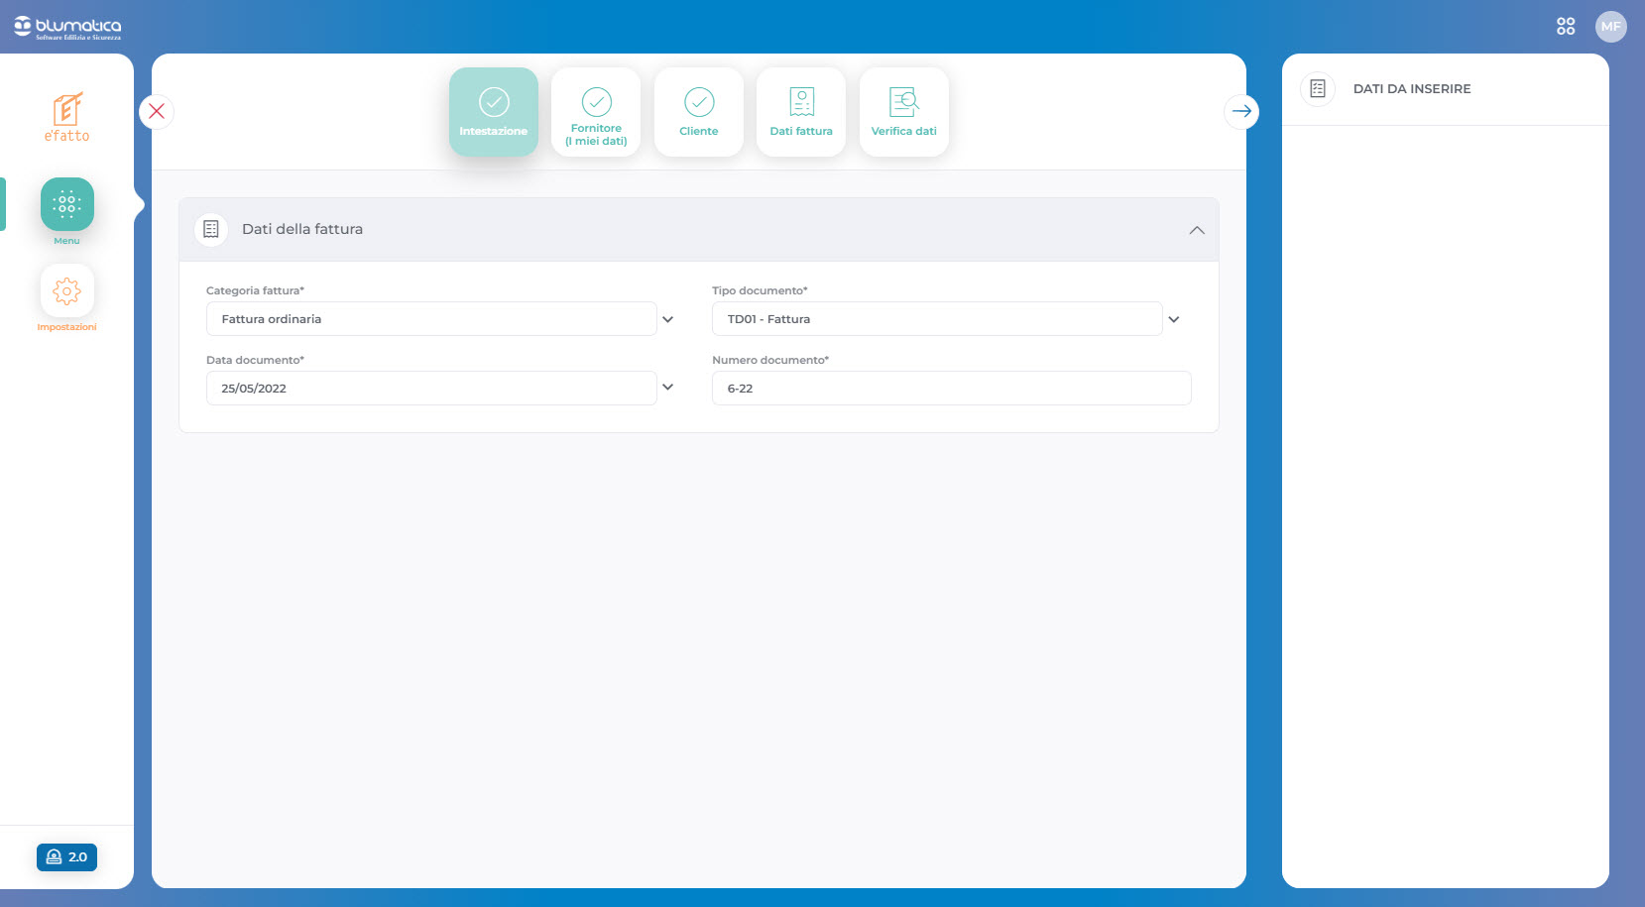Click the Dati da inserire panel icon
The image size is (1645, 907).
(x=1318, y=89)
